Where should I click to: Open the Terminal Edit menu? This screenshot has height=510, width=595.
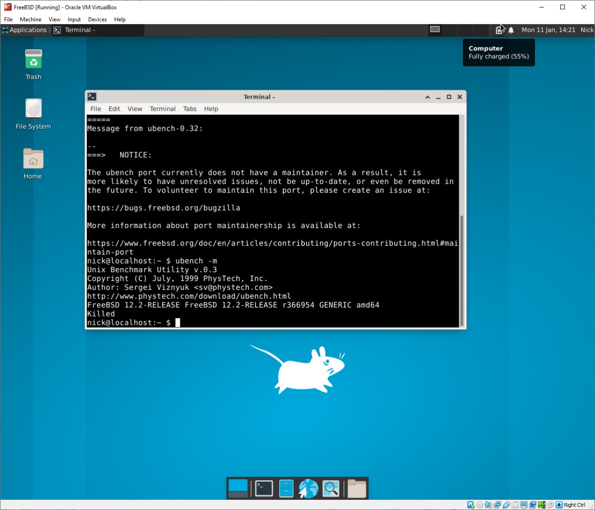[114, 109]
